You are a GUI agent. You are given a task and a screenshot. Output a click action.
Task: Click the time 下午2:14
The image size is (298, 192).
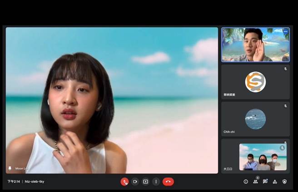(x=14, y=182)
